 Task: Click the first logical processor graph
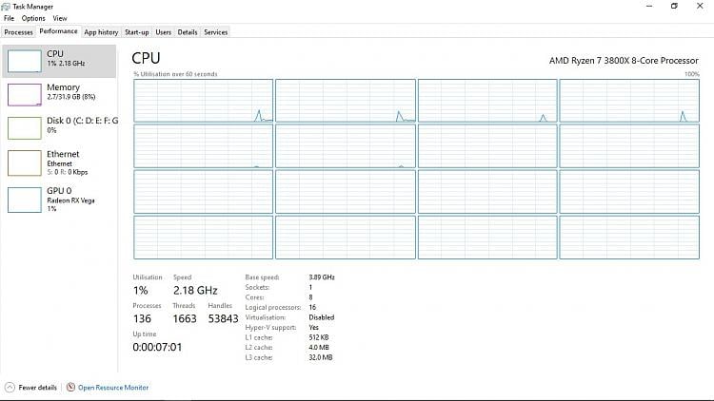tap(203, 101)
